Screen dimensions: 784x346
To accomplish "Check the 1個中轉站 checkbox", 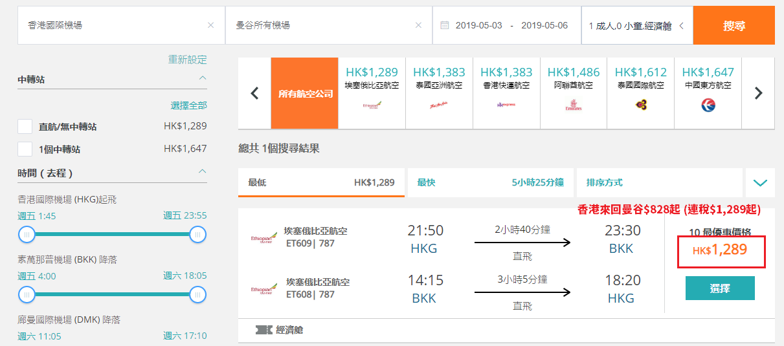I will (25, 149).
